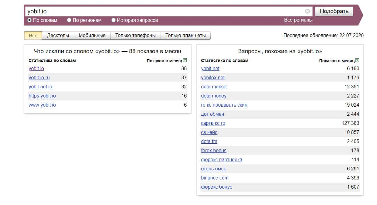Open the 'го кс продавать скин' query
The height and width of the screenshot is (205, 377).
224,105
